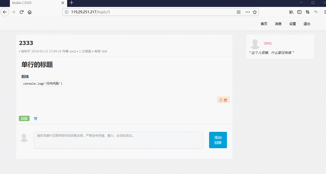The height and width of the screenshot is (174, 326).
Task: Click the orange 赞 thumbs-up button
Action: pyautogui.click(x=223, y=100)
